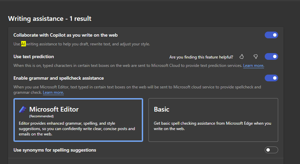Image resolution: width=300 pixels, height=164 pixels.
Task: Open Learn more link about text prediction
Action: coord(254,66)
